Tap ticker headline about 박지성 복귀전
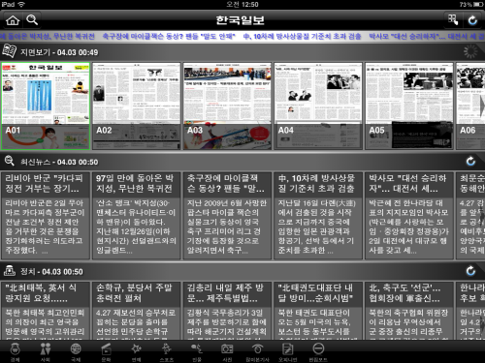This screenshot has height=363, width=485. 48,36
